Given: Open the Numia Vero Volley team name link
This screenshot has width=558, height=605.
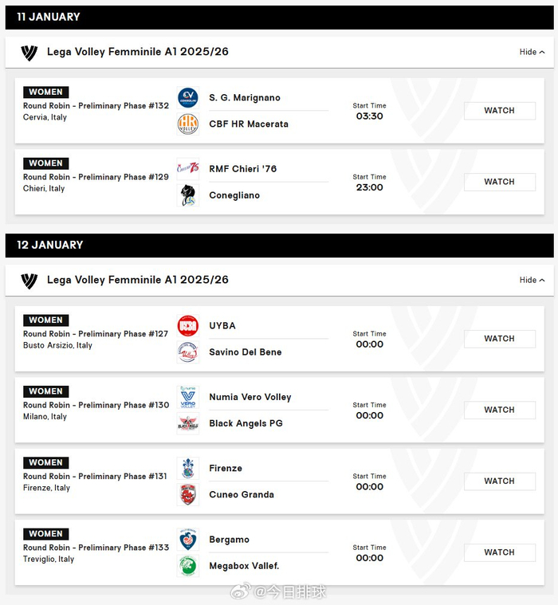Looking at the screenshot, I should pyautogui.click(x=250, y=397).
